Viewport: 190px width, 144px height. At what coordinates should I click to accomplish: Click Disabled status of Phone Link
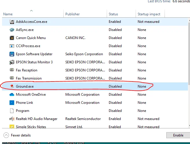tap(115, 103)
